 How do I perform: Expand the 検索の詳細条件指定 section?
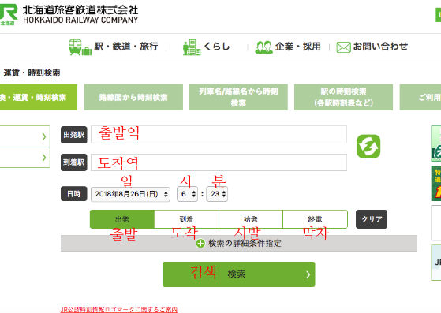[x=239, y=244]
